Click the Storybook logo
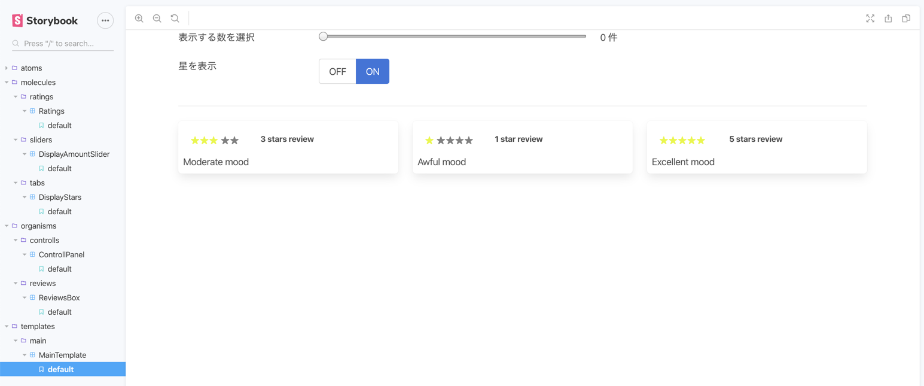Screen dimensions: 924x386 [x=45, y=20]
